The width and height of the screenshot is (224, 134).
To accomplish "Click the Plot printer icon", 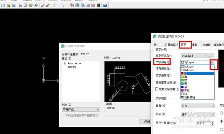I will click(x=20, y=6).
